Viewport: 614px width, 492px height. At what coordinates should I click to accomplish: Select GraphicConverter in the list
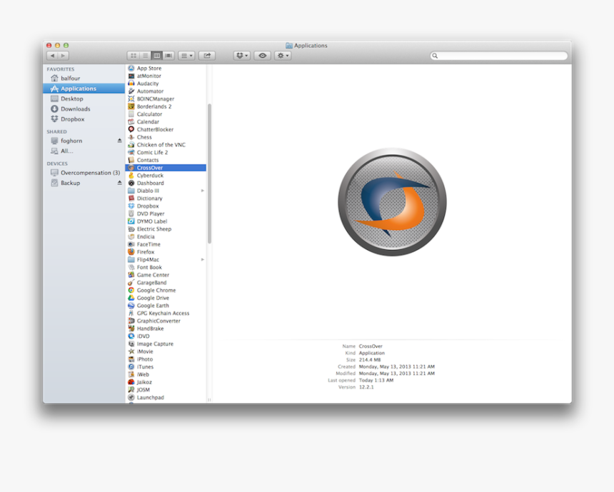[166, 321]
